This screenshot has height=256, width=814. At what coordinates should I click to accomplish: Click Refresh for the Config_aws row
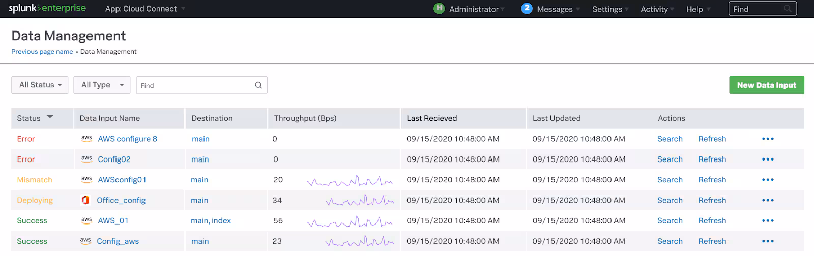pos(712,241)
